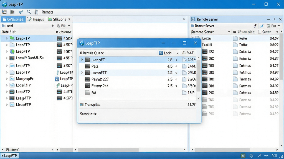Expand the highlighted LeapFTP tree row
The image size is (284, 159).
[x=7, y=38]
